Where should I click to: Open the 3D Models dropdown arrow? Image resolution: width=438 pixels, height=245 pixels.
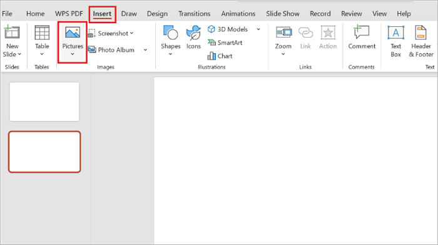coord(258,29)
